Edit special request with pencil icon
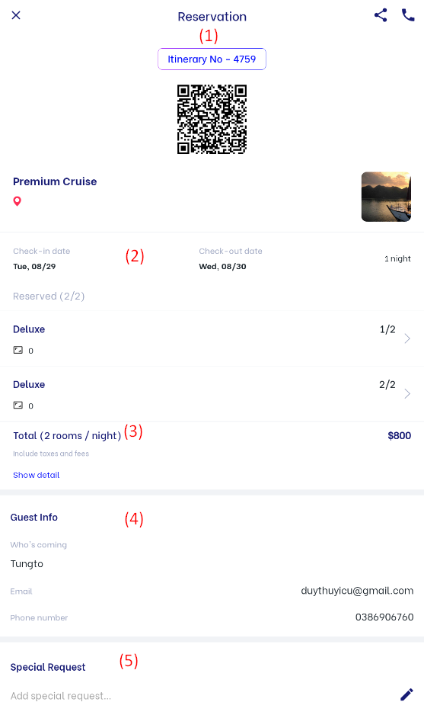 coord(406,694)
